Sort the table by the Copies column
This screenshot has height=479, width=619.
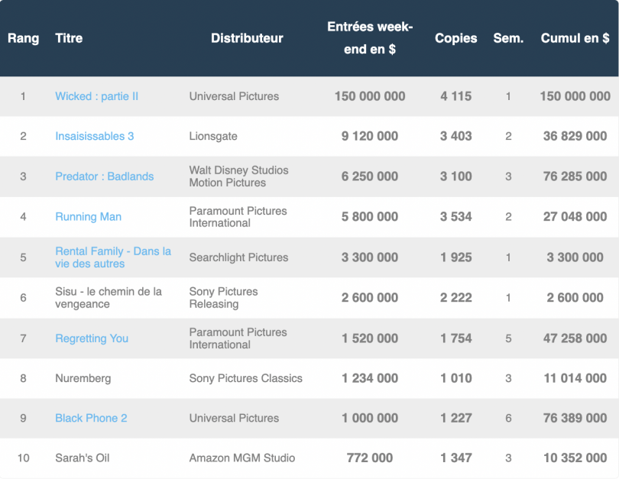455,38
